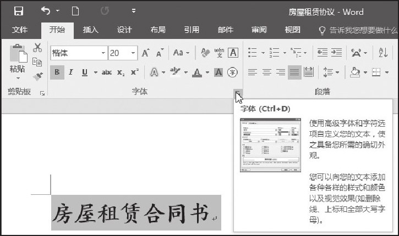399x236 pixels.
Task: Expand the font name dropdown list
Action: 103,53
